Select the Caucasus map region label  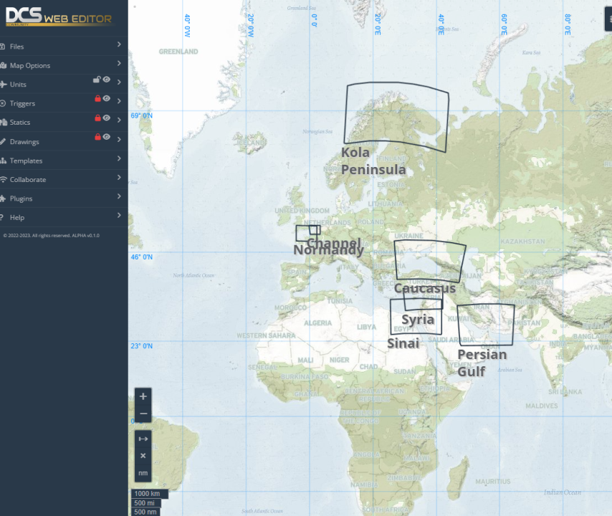(x=425, y=288)
